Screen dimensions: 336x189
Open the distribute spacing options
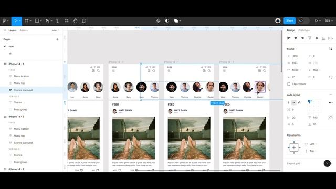click(331, 38)
